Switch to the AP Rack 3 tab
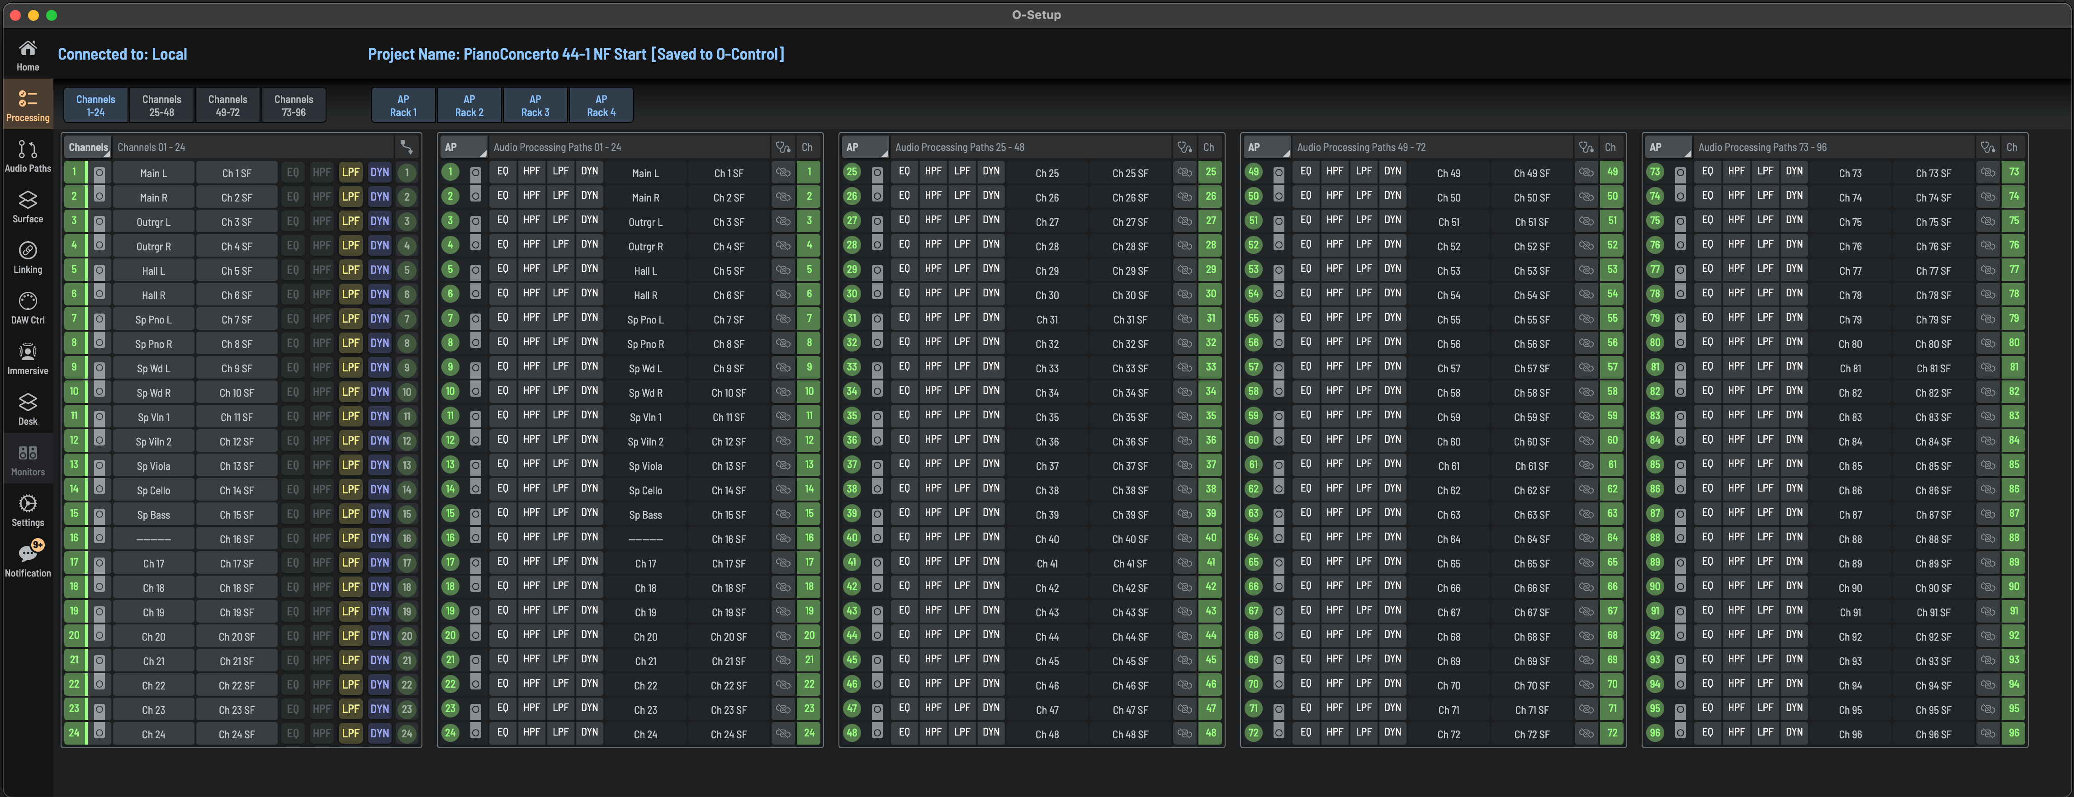 point(535,105)
